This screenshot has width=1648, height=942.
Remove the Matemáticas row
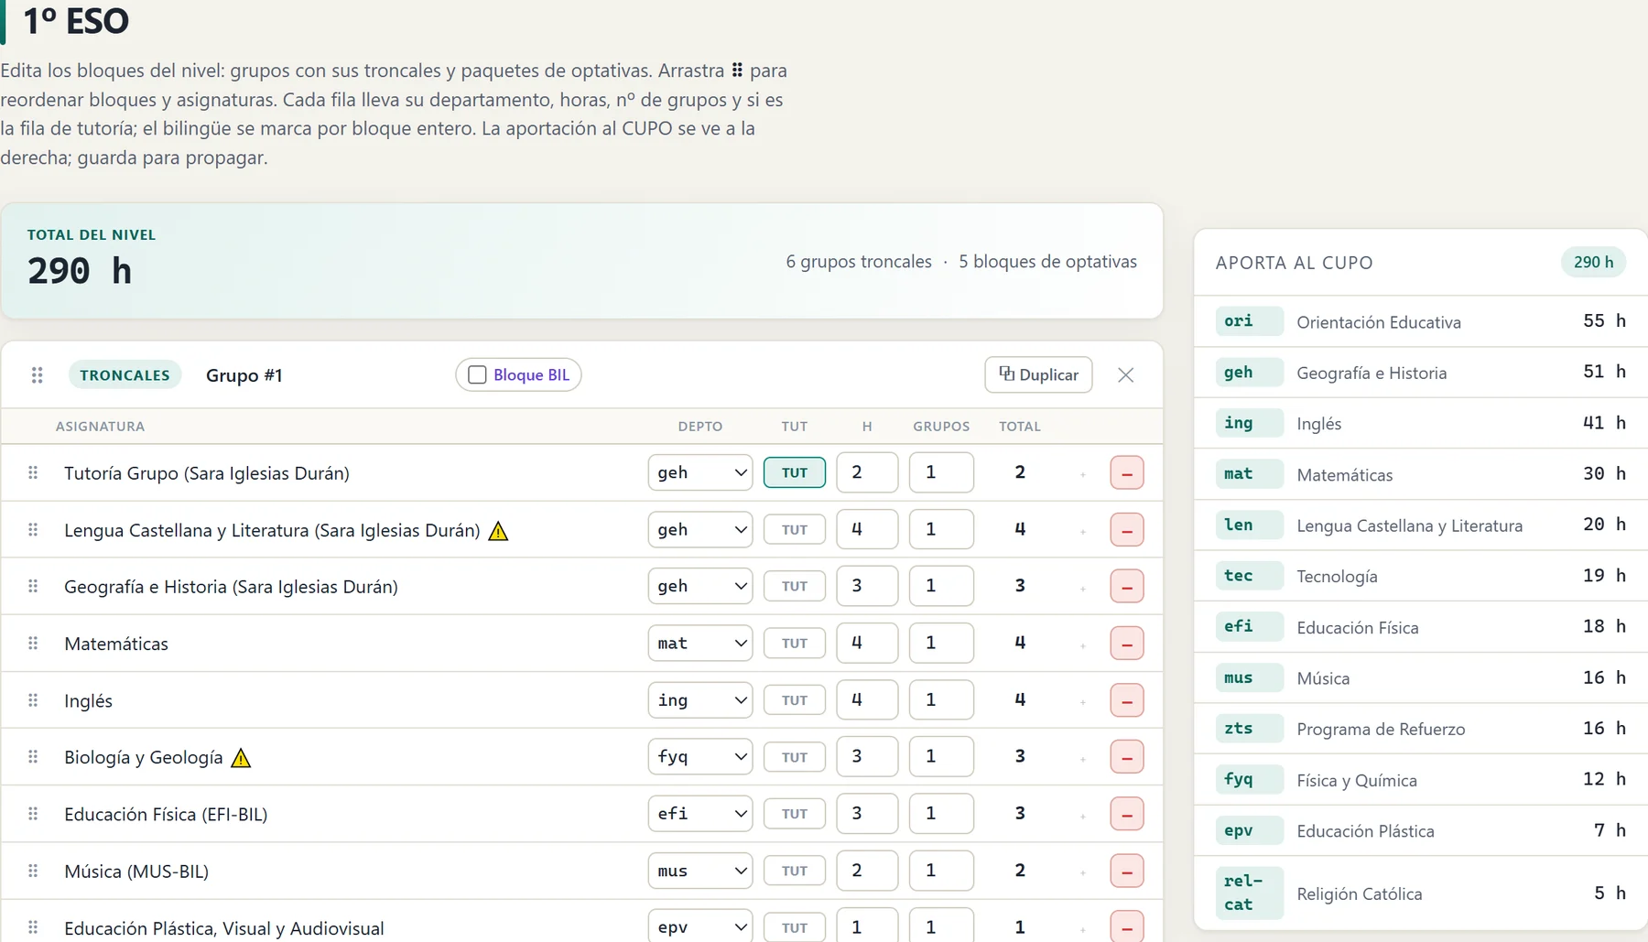click(1127, 644)
